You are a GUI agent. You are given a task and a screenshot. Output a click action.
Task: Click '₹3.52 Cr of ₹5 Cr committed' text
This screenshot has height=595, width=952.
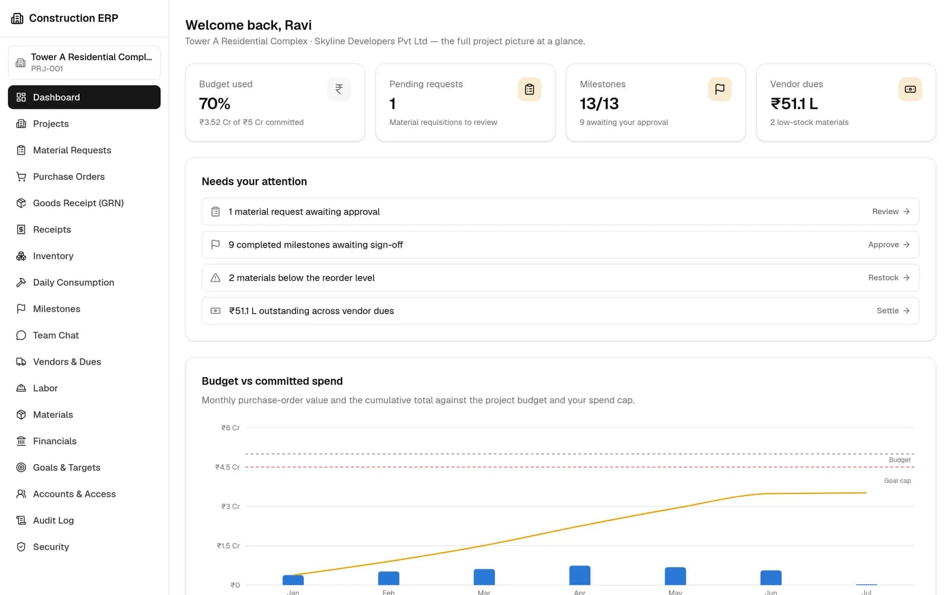[252, 122]
